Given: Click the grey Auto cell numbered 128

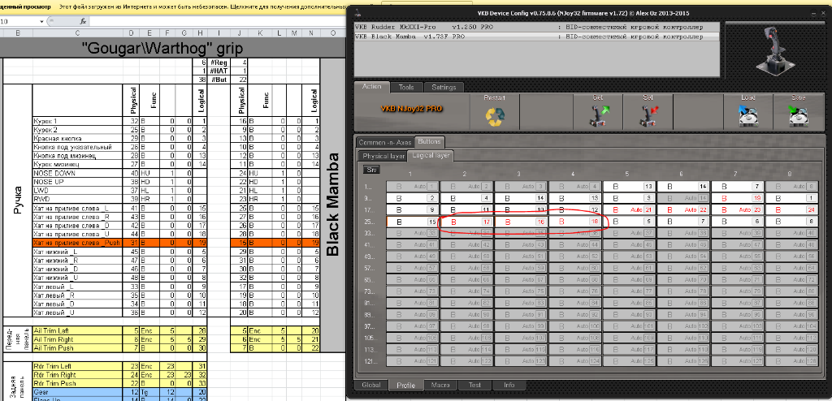Looking at the screenshot, I should click(x=792, y=361).
